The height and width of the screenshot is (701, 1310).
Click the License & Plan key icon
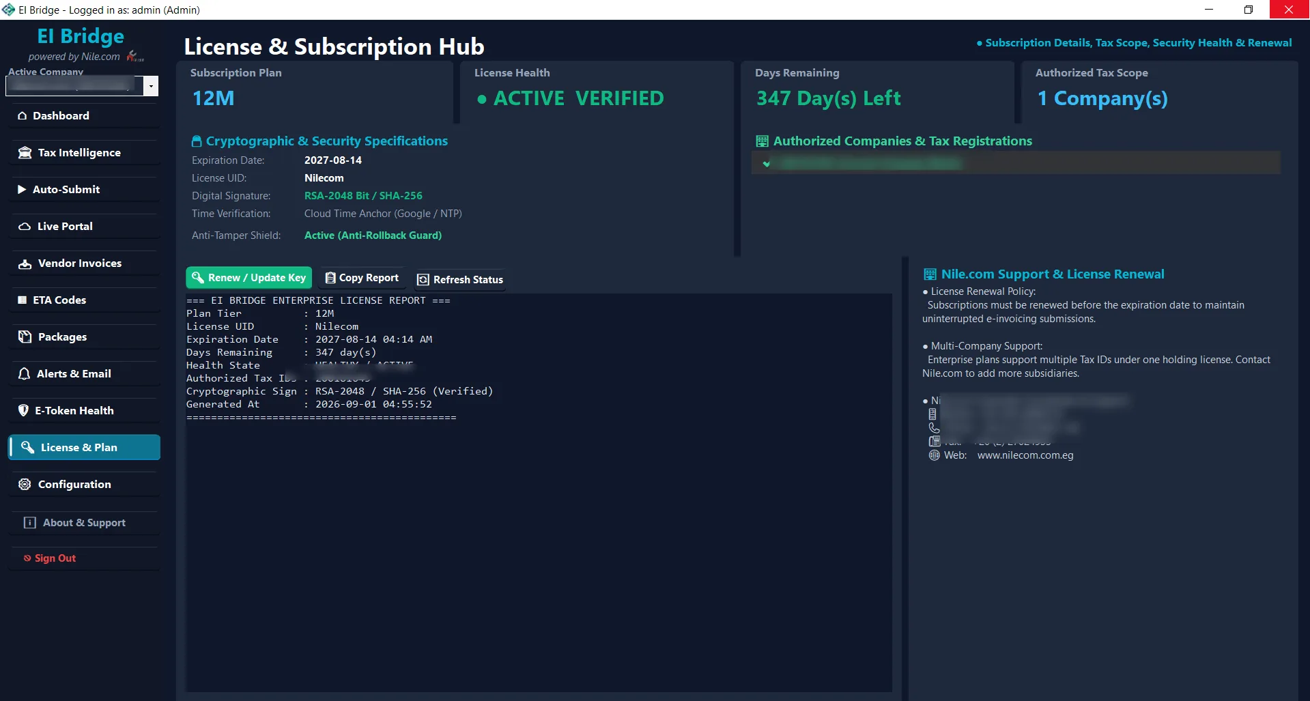[28, 447]
